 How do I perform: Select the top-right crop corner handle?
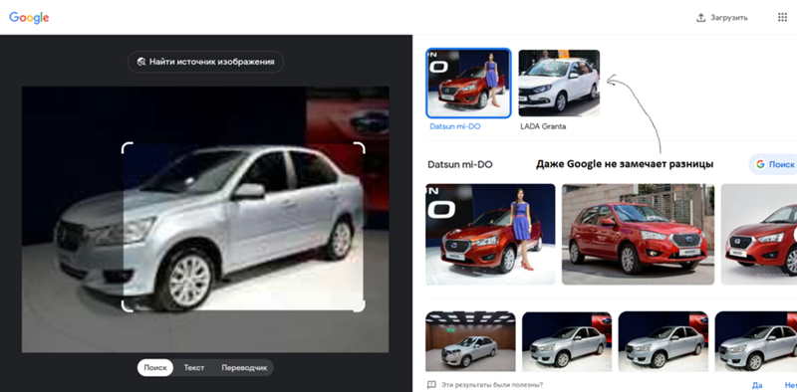[x=360, y=147]
